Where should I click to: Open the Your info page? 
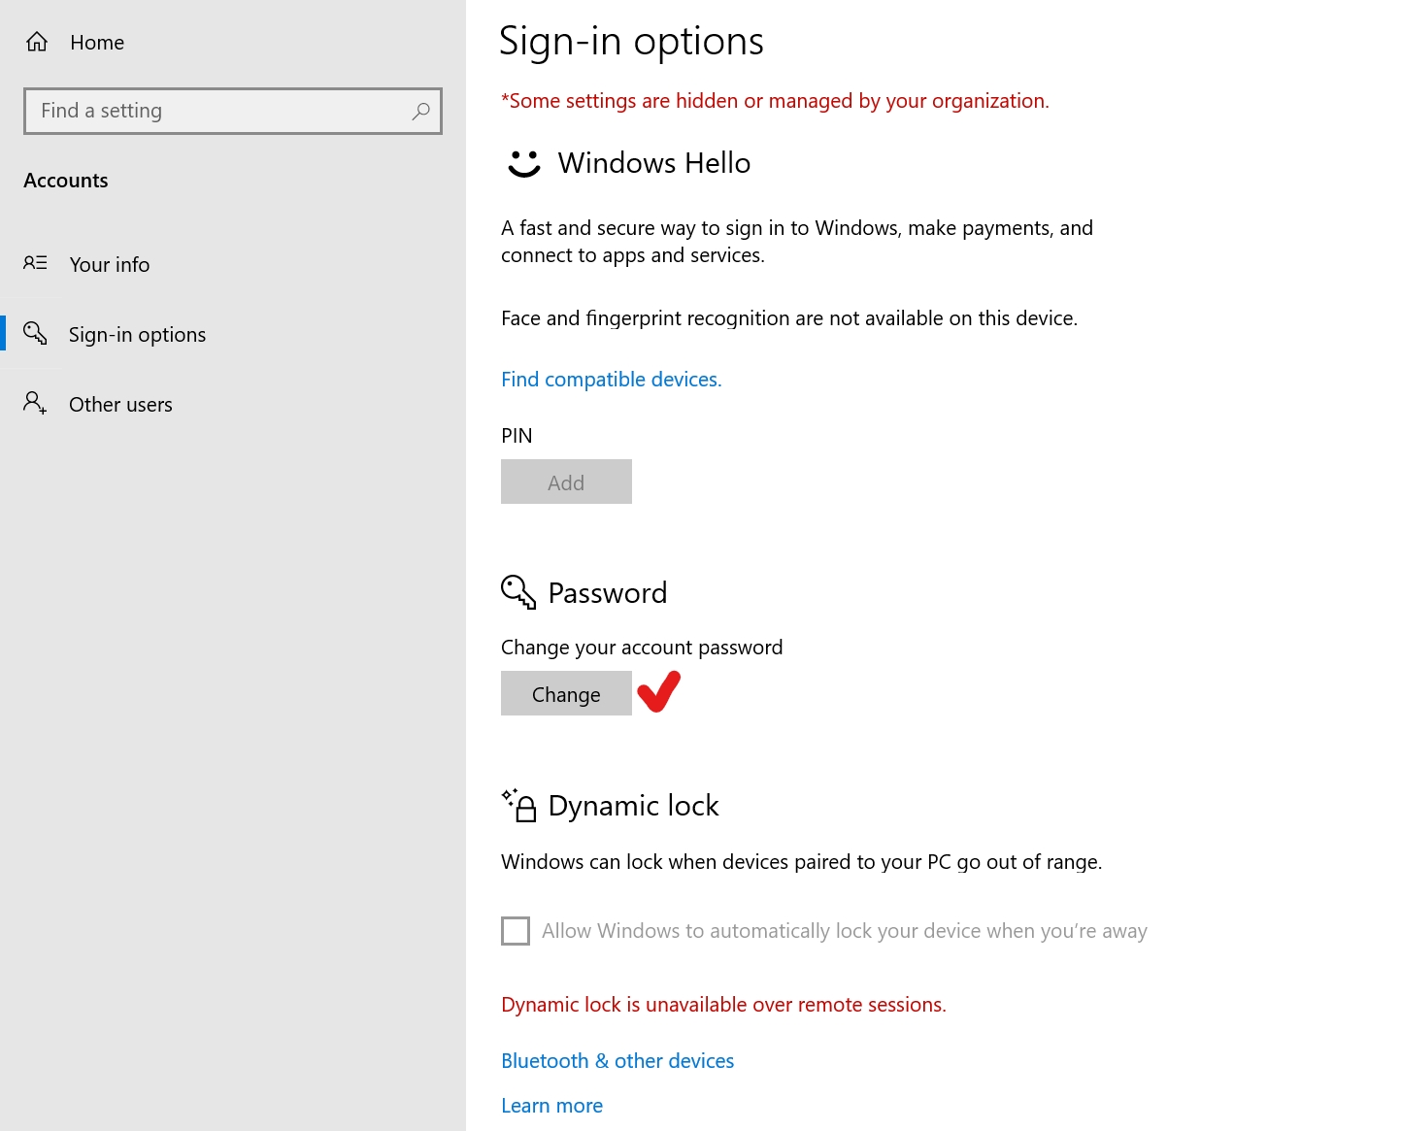click(x=110, y=265)
